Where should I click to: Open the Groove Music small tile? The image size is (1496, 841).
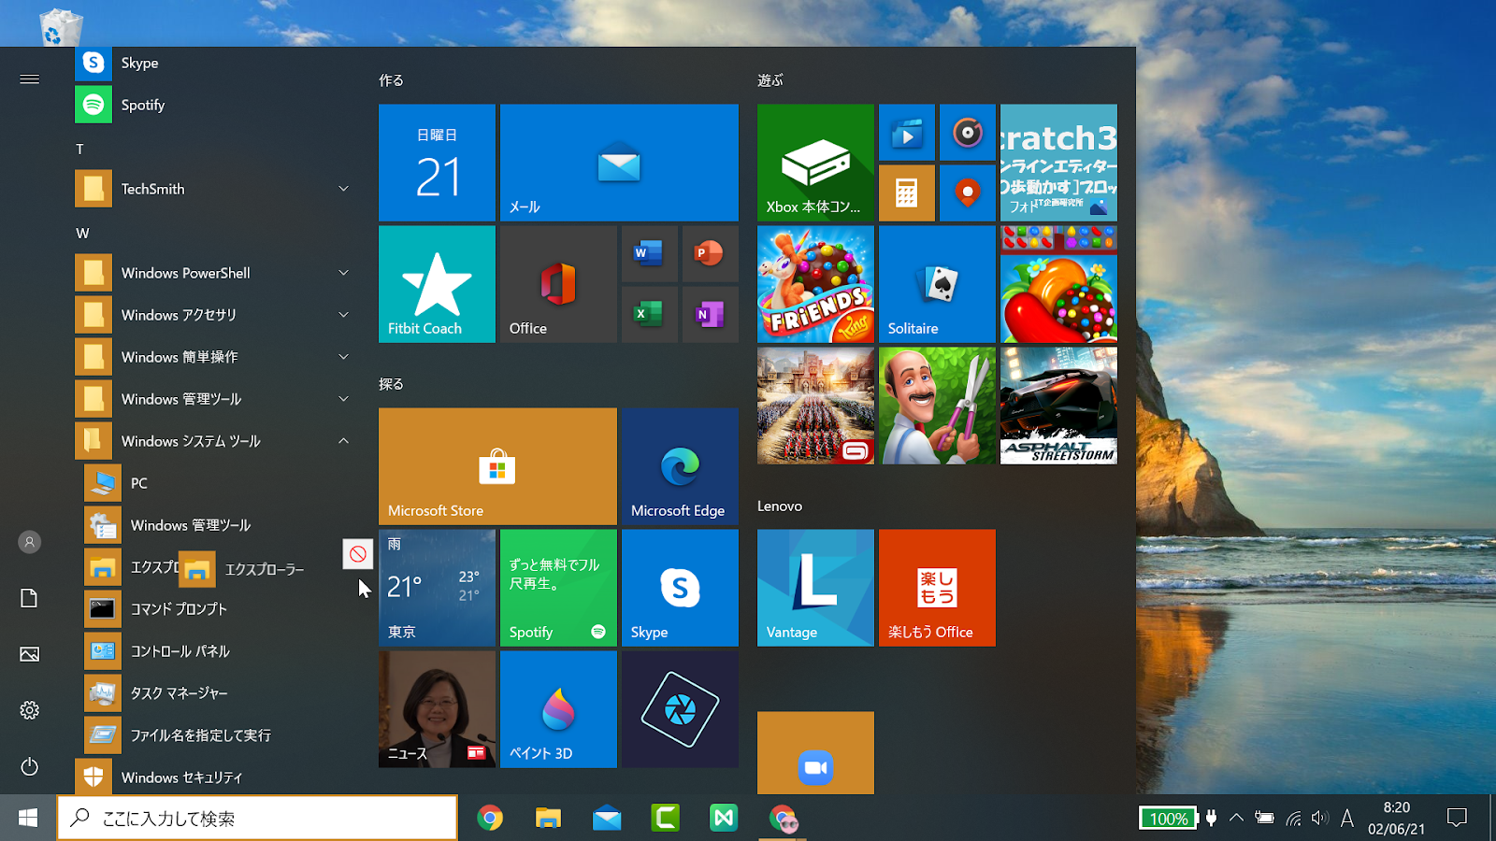tap(968, 133)
